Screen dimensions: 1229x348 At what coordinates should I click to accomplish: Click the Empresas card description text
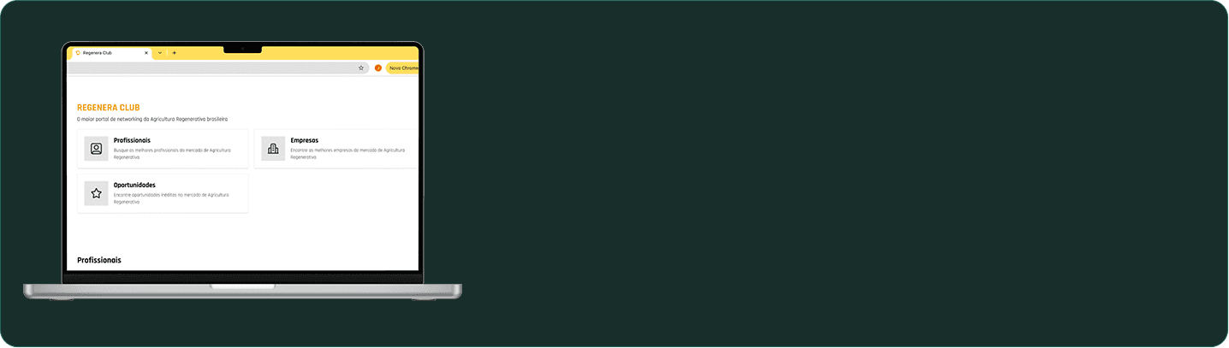pyautogui.click(x=347, y=154)
